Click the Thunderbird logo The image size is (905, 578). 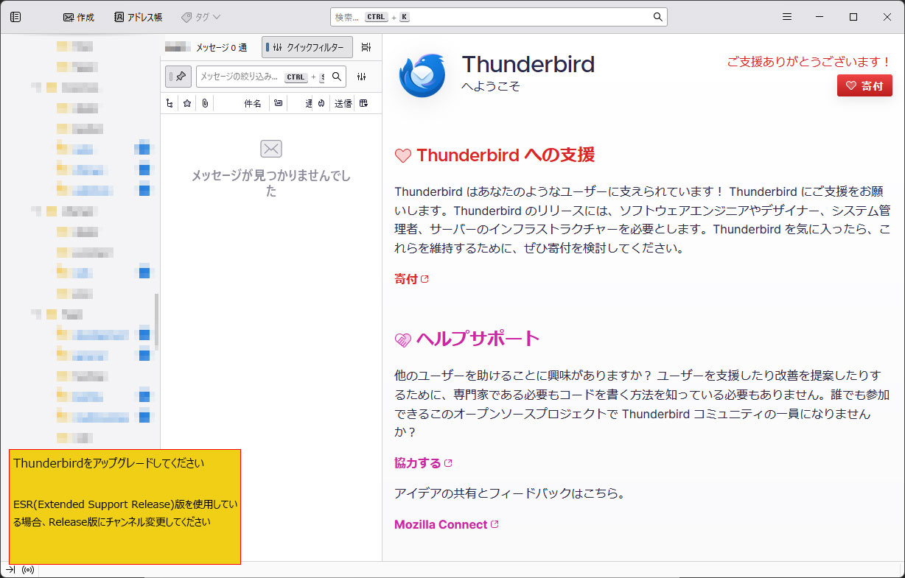click(x=422, y=75)
